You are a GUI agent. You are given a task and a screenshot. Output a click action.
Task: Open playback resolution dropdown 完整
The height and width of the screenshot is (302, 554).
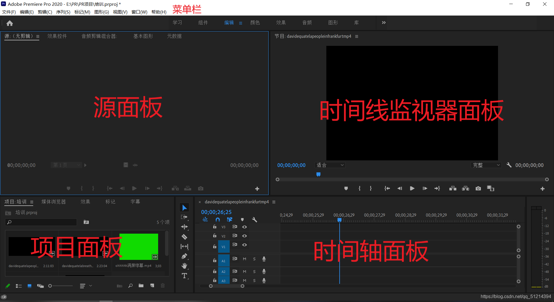click(486, 165)
